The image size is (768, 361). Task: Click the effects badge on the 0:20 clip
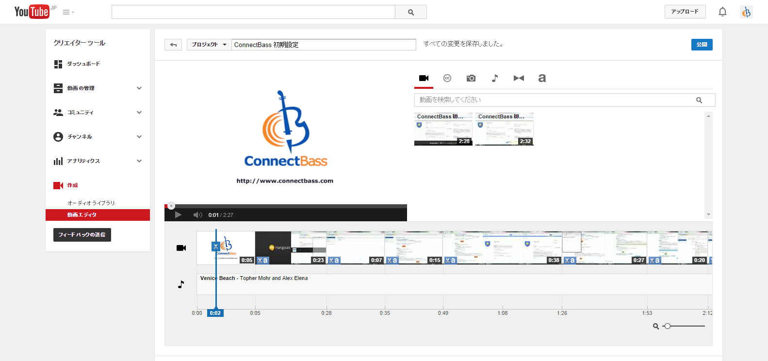654,261
